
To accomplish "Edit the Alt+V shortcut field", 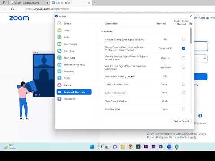I will pyautogui.click(x=165, y=109).
